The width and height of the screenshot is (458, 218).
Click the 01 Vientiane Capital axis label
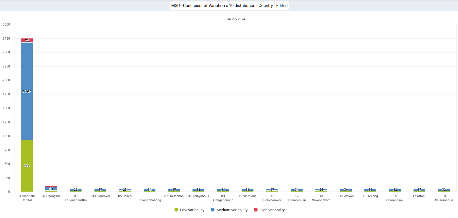pos(27,198)
